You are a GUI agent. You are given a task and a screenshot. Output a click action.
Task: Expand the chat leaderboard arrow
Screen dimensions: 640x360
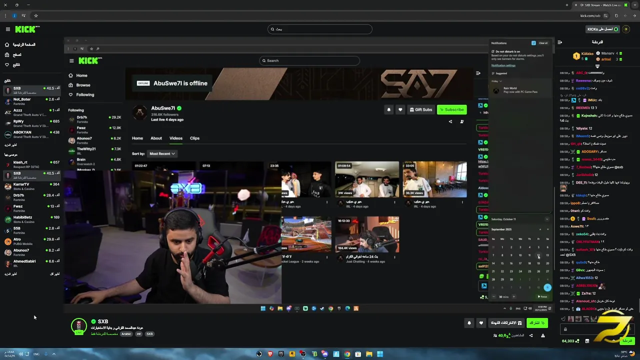click(x=597, y=66)
